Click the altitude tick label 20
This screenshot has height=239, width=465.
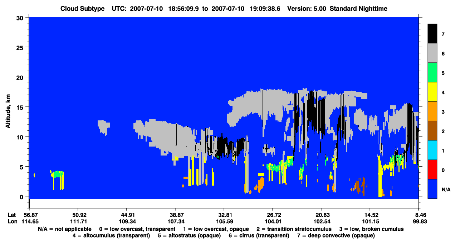click(21, 77)
